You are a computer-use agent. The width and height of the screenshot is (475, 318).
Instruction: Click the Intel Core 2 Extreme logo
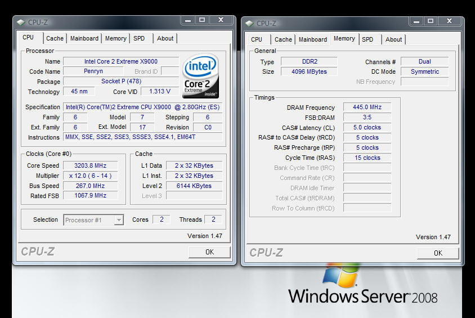tap(200, 76)
